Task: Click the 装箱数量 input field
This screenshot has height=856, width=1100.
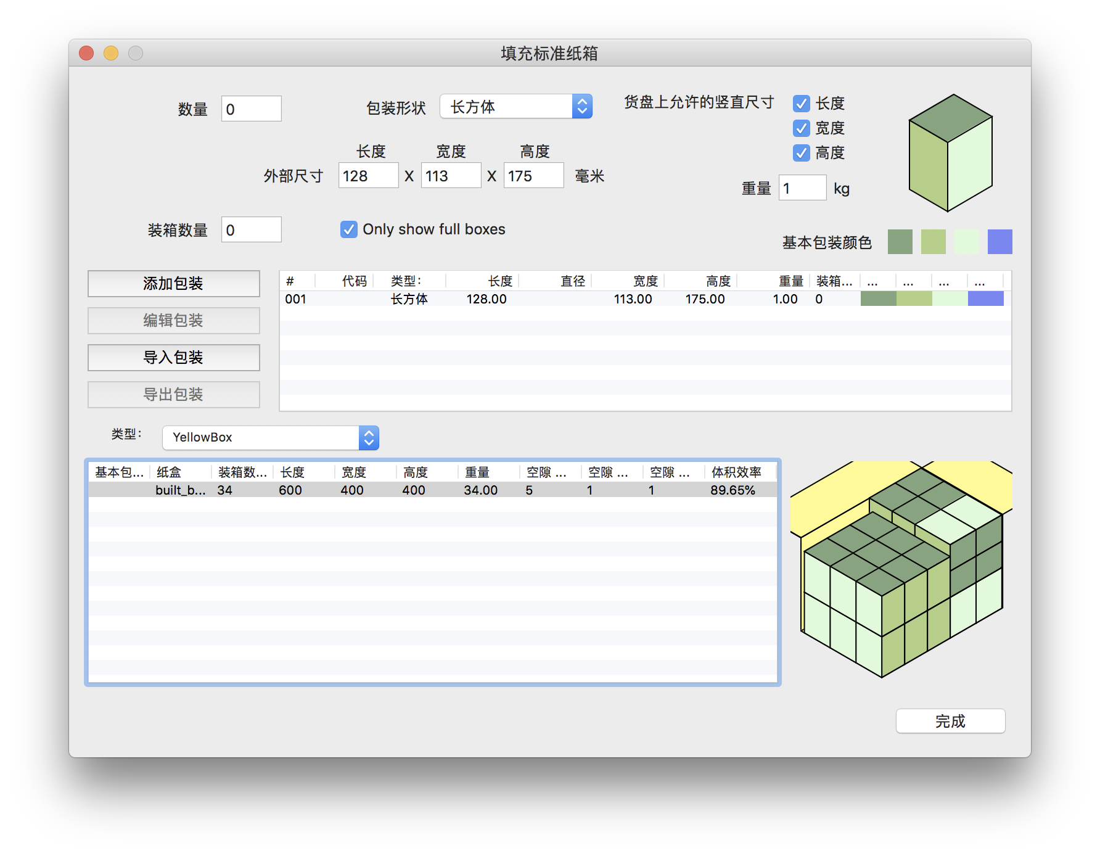Action: pyautogui.click(x=252, y=229)
